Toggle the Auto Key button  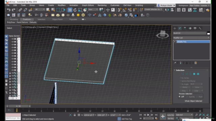point(171,115)
